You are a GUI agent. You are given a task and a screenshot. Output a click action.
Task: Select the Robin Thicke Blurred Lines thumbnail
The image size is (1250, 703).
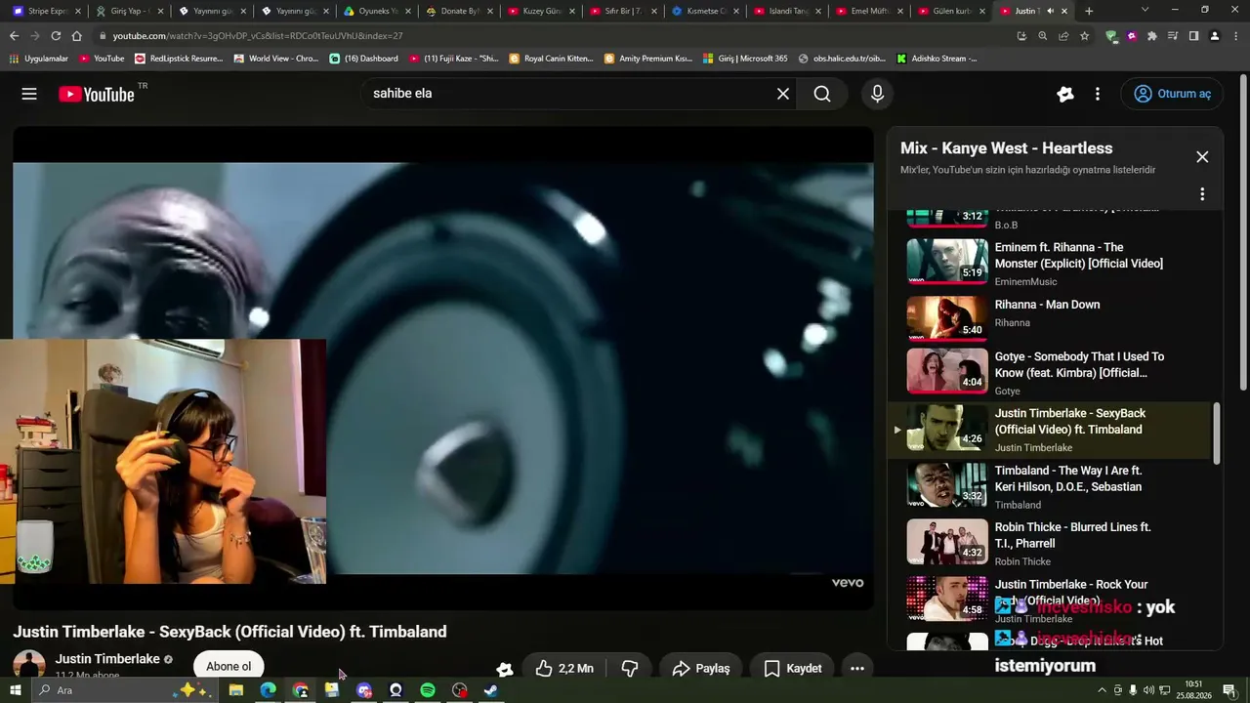947,543
